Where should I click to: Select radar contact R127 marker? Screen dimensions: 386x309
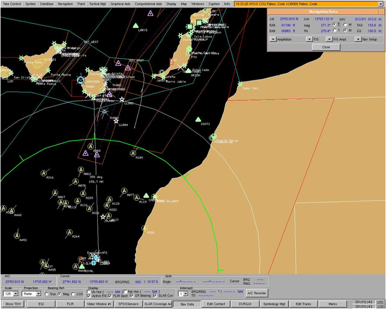(109, 216)
